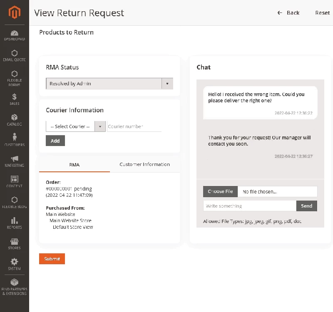Click the Products to Return heading
This screenshot has height=312, width=333.
coord(67,32)
